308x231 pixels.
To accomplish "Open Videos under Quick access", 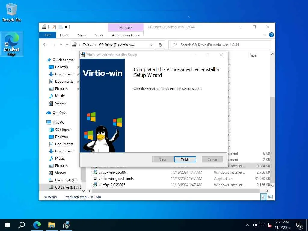I will click(60, 103).
